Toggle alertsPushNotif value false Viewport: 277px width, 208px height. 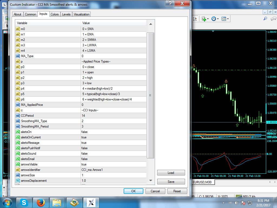(x=114, y=148)
